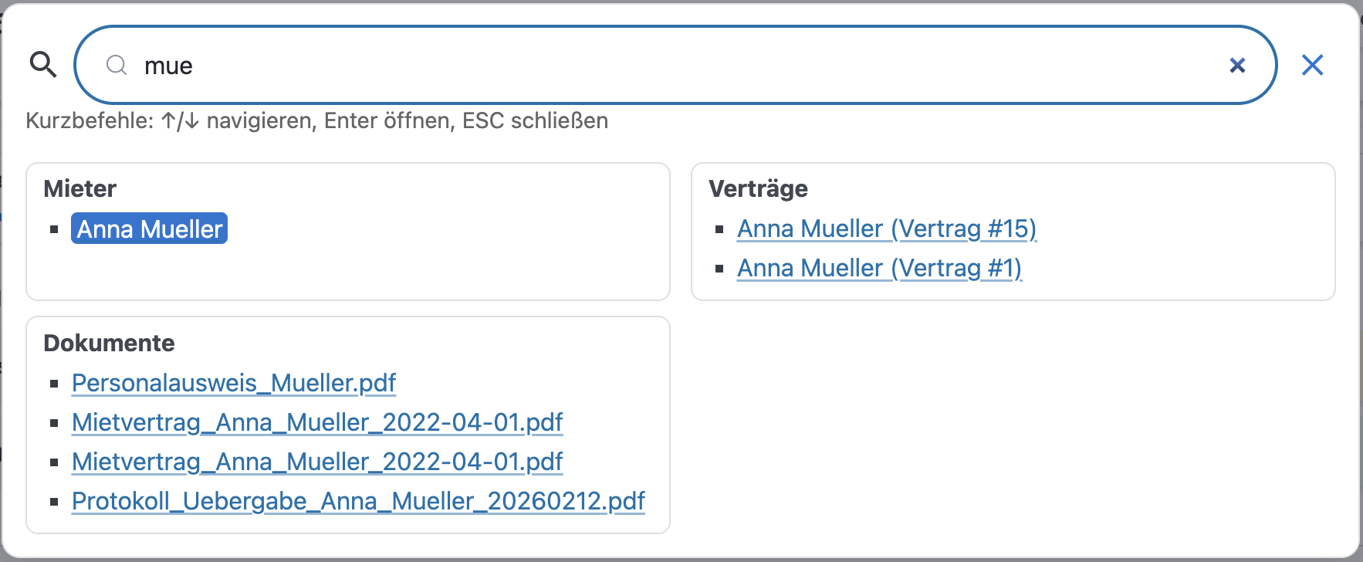Image resolution: width=1363 pixels, height=562 pixels.
Task: Click the Dokumente section heading
Action: coord(110,343)
